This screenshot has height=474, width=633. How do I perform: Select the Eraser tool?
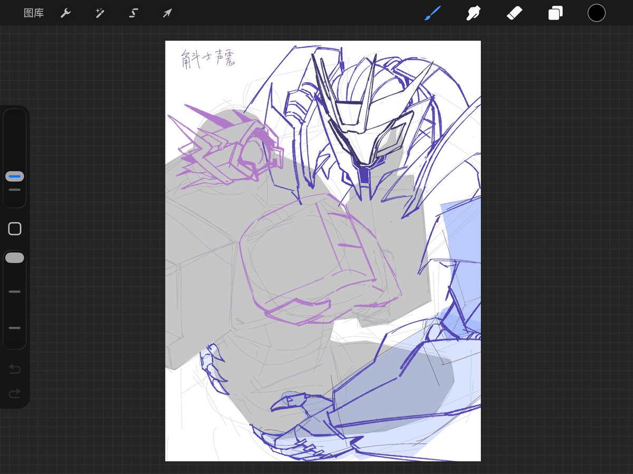pyautogui.click(x=514, y=13)
